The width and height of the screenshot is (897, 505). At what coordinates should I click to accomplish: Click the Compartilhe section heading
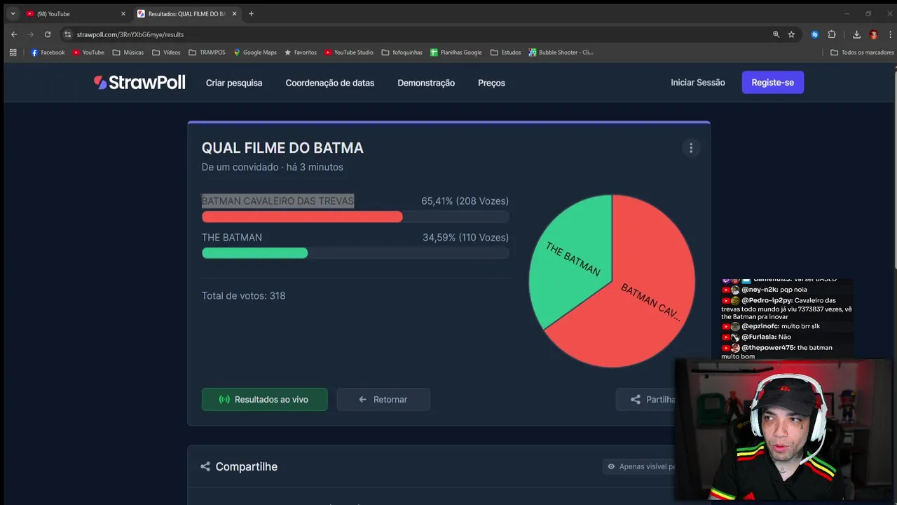click(x=246, y=466)
